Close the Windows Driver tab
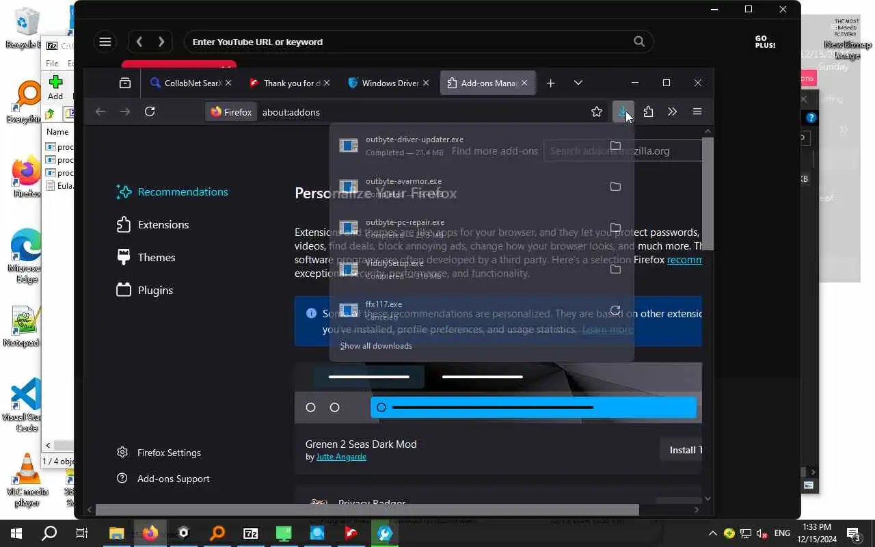The width and height of the screenshot is (875, 547). click(426, 83)
